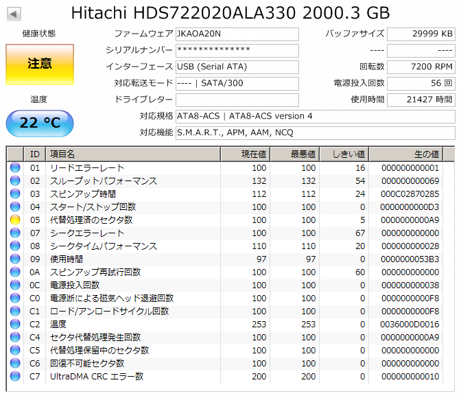Select the 回復不可能セクタ数 attribute name
The image size is (461, 398).
(87, 363)
